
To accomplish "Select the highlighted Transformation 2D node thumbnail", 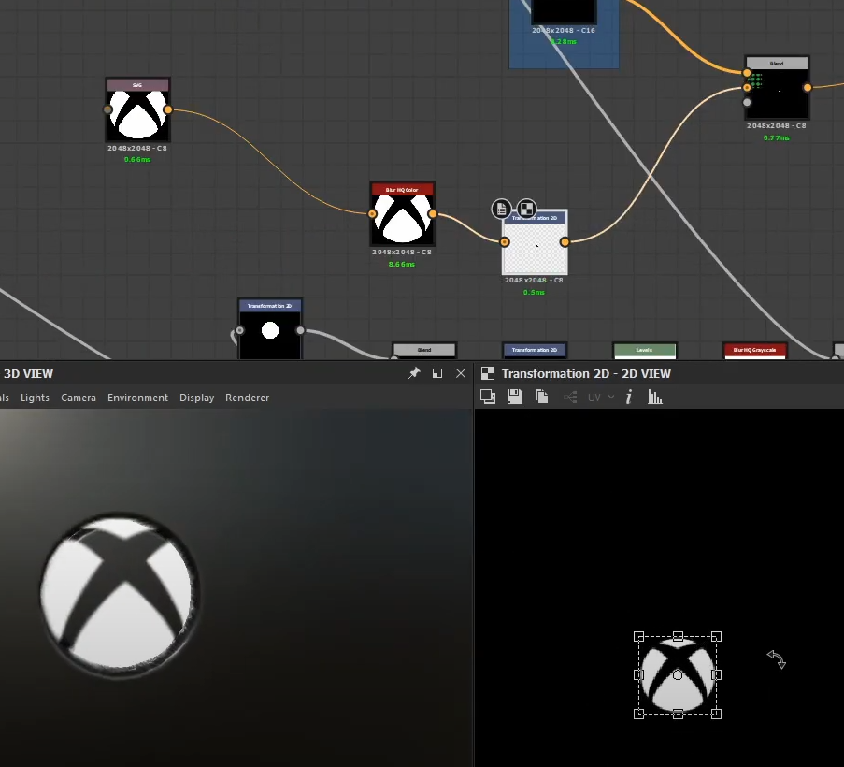I will tap(535, 248).
